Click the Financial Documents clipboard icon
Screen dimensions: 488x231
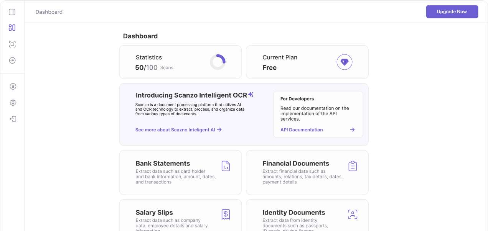pos(352,166)
